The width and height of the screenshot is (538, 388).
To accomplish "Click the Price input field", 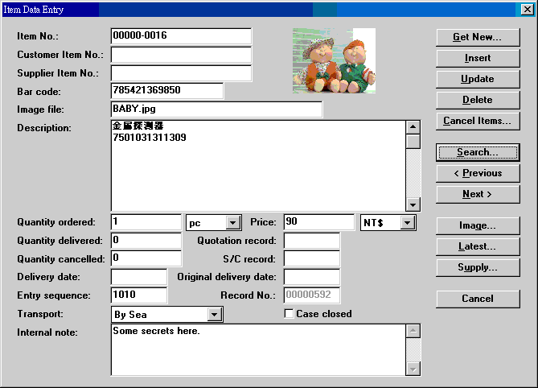I will [318, 222].
